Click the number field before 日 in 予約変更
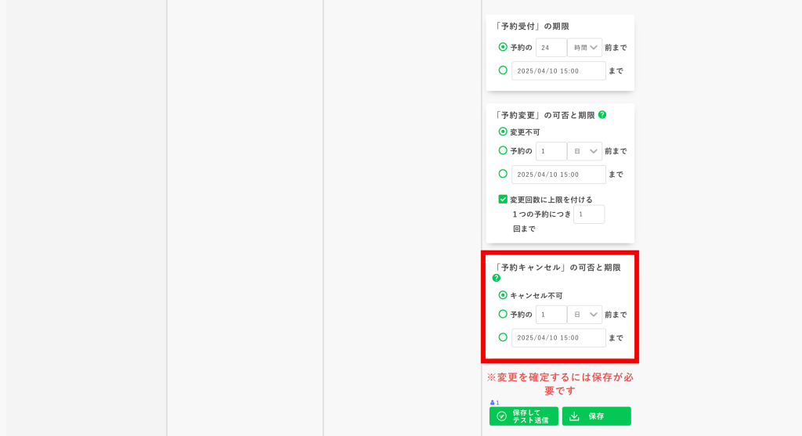 (x=551, y=151)
